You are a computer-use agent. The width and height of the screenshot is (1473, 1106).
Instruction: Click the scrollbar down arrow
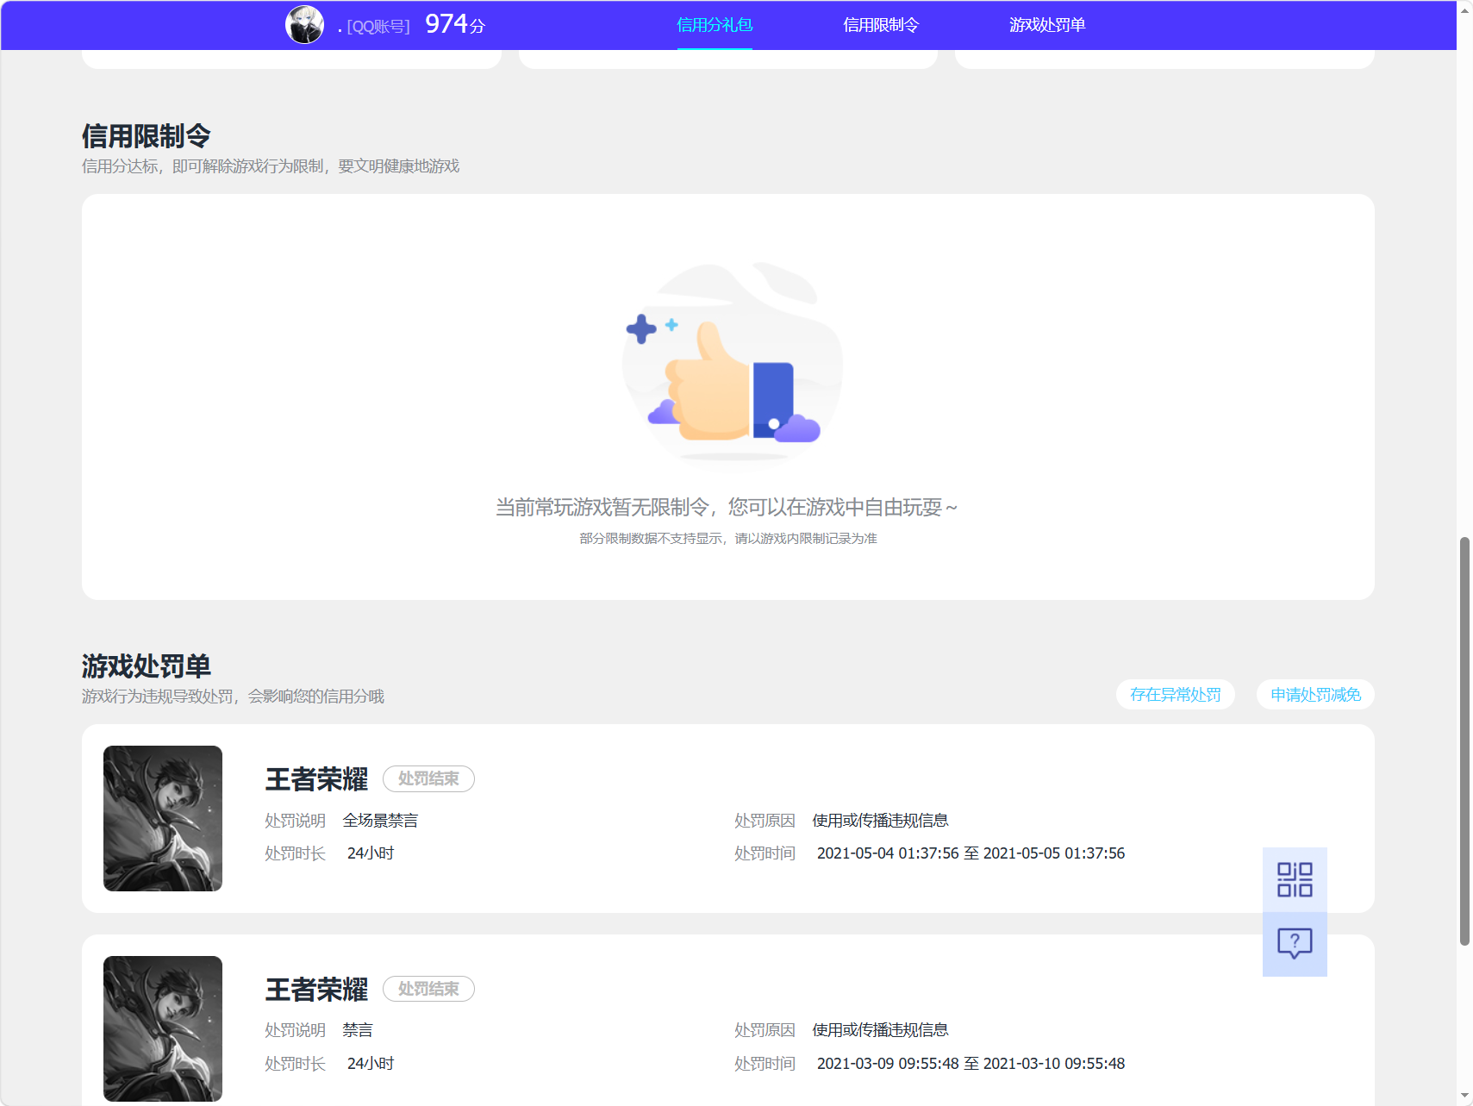tap(1464, 1097)
